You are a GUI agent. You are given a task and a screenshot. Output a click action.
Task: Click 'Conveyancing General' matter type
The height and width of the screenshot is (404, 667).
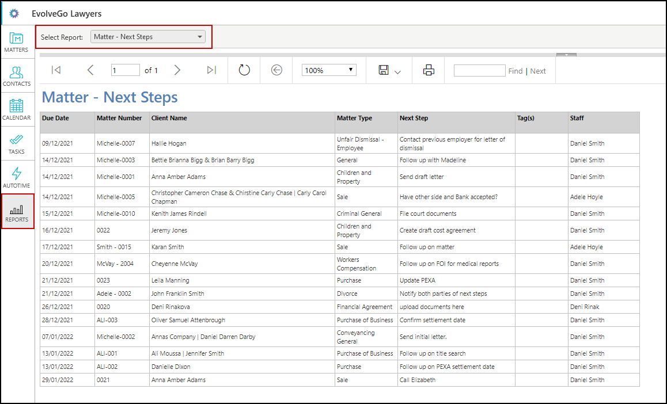tap(355, 337)
